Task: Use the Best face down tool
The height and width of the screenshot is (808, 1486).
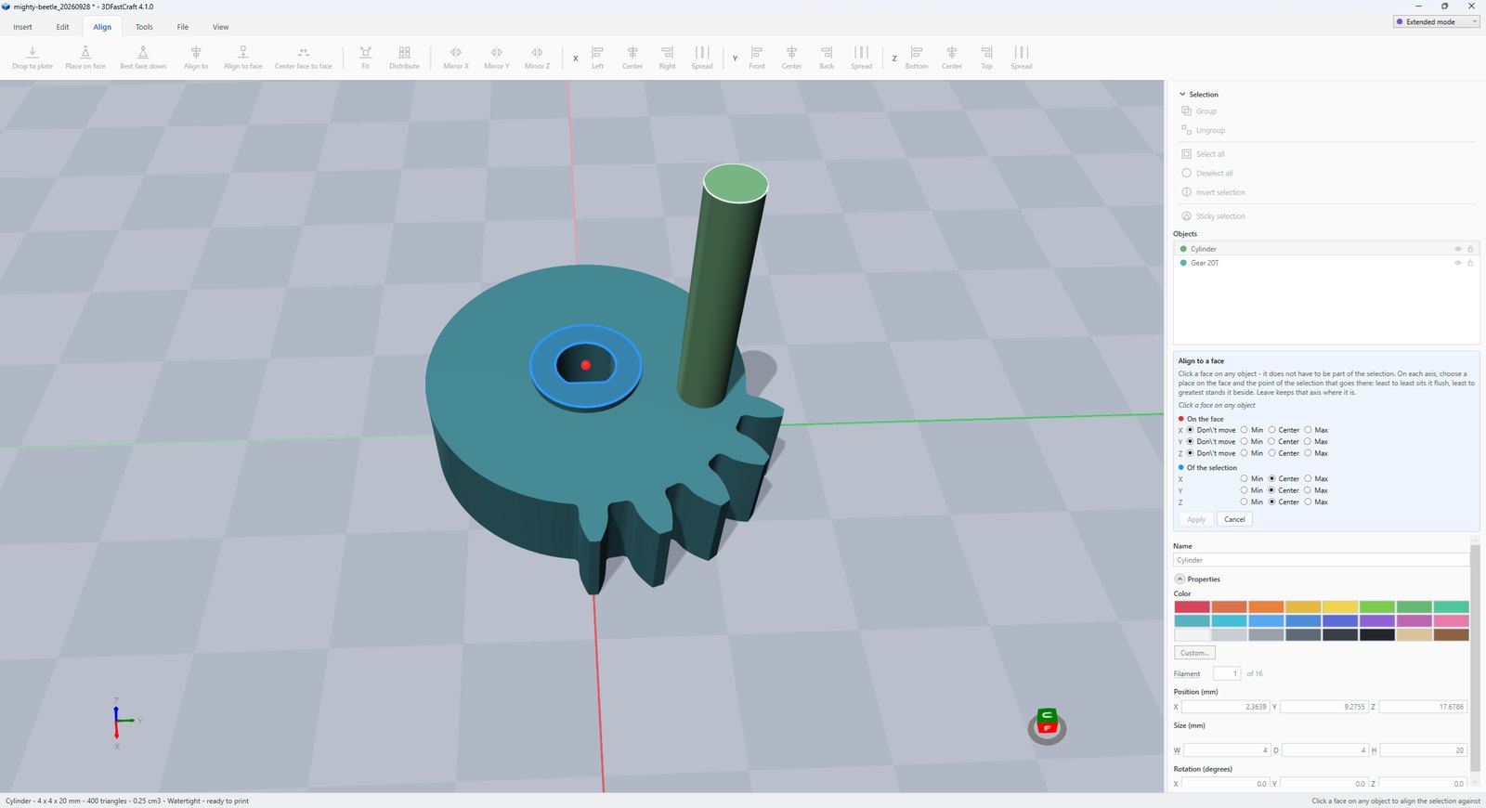Action: click(x=143, y=58)
